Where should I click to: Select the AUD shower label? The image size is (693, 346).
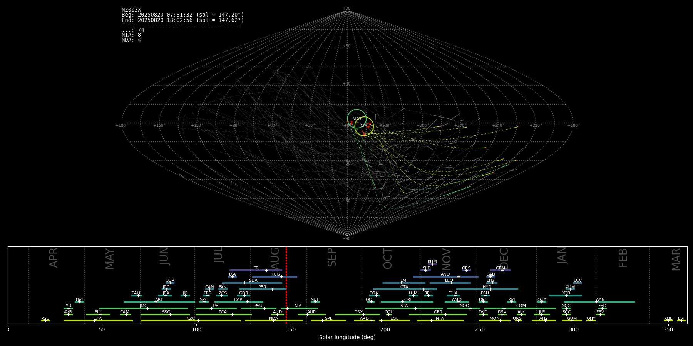tap(277, 312)
